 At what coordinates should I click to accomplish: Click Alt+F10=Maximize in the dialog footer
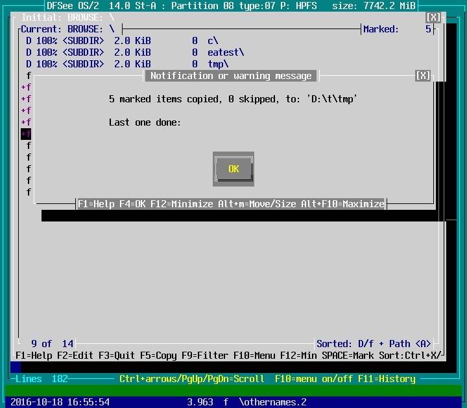point(342,204)
